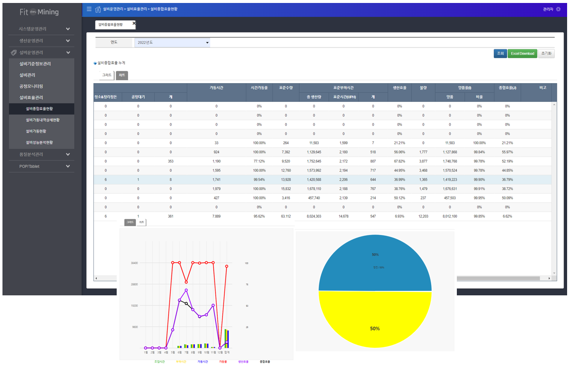Click the home icon in breadcrumb
This screenshot has width=576, height=375.
pos(98,9)
